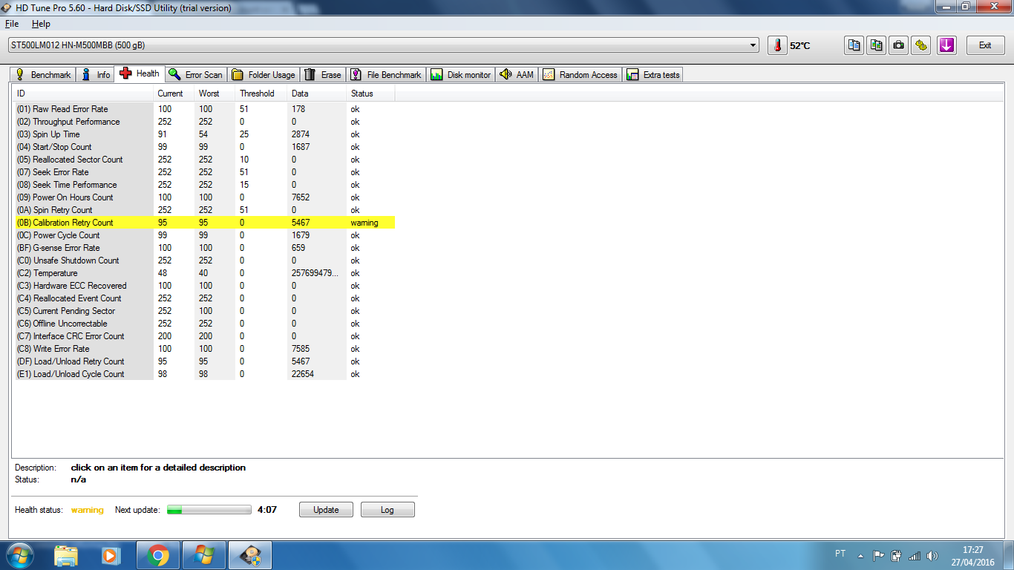This screenshot has width=1014, height=570.
Task: Open the Folder Usage tab
Action: coord(264,74)
